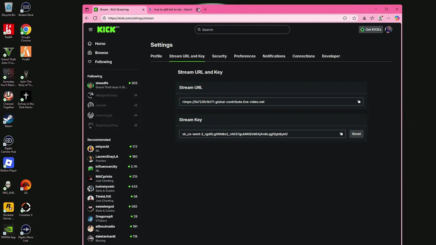Open the browser favorites list icon
436x245 pixels.
point(372,18)
